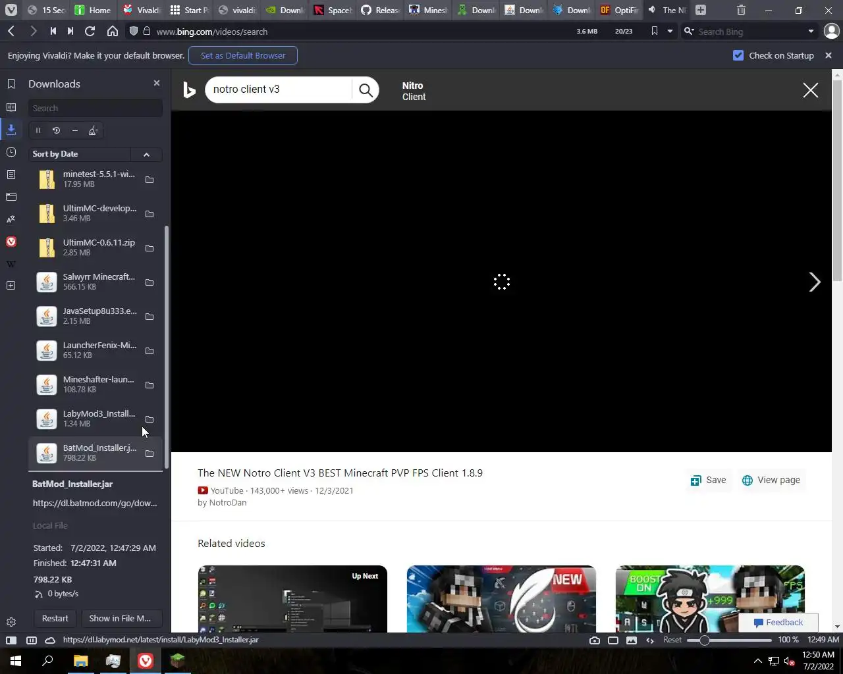843x674 pixels.
Task: Close the Bing video overlay
Action: click(811, 90)
